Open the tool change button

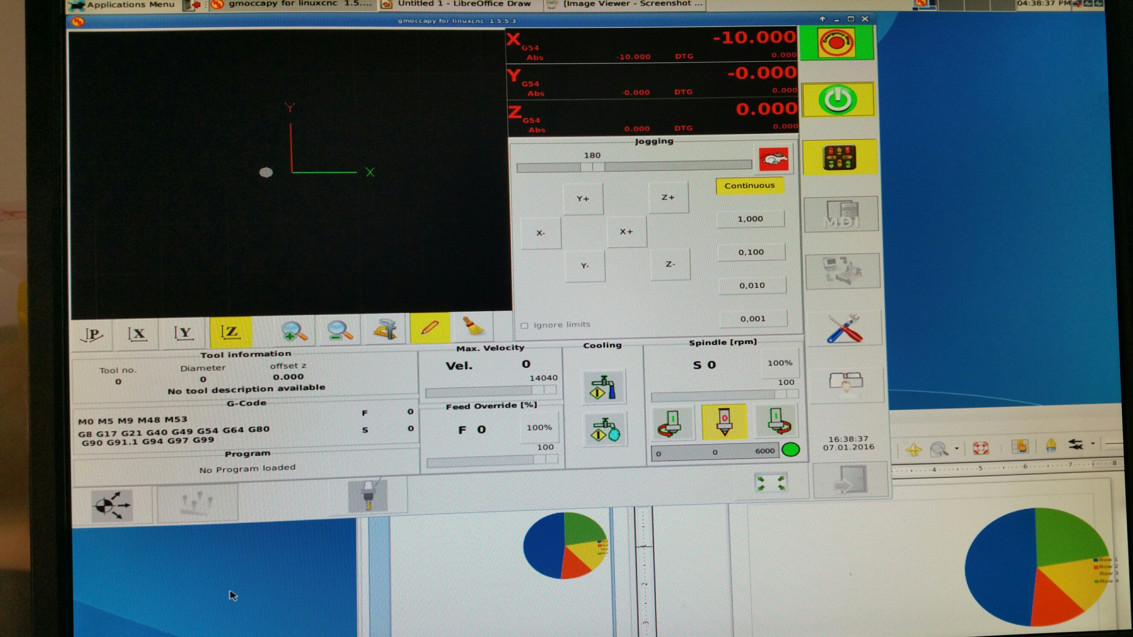pyautogui.click(x=368, y=497)
